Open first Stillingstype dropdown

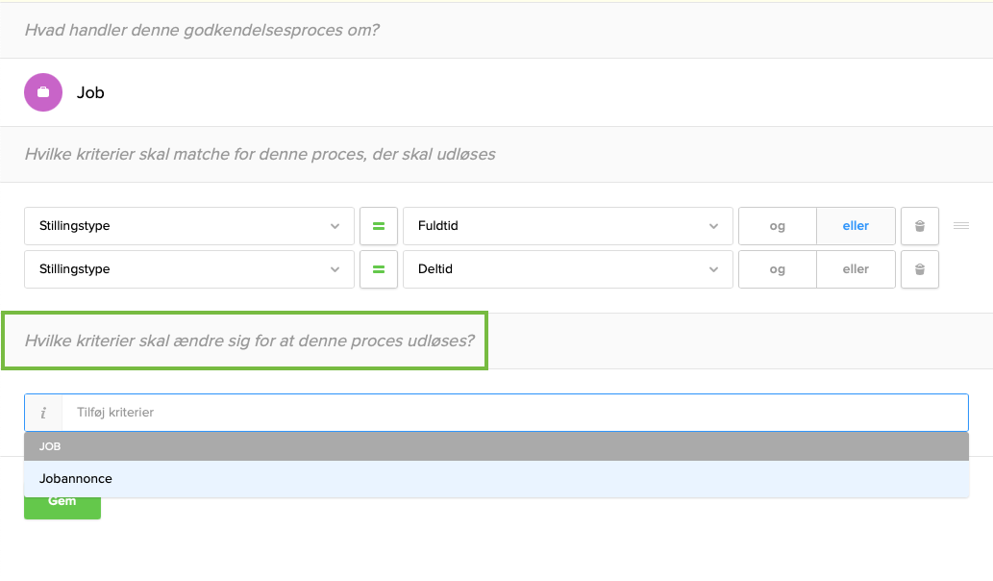tap(188, 226)
